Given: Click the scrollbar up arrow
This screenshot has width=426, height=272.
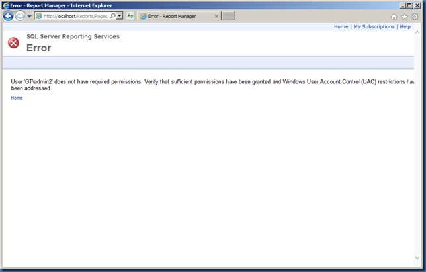Looking at the screenshot, I should coord(417,32).
